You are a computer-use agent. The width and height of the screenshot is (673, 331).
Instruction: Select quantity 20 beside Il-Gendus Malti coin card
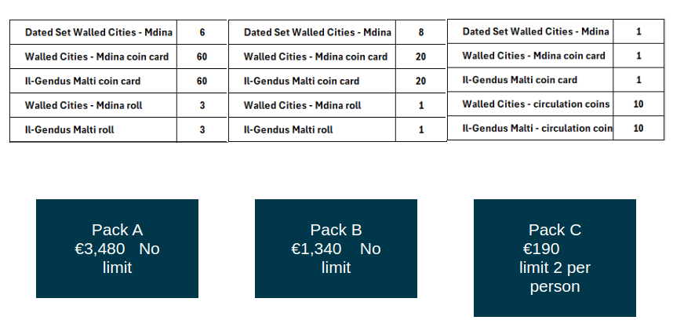pos(421,82)
